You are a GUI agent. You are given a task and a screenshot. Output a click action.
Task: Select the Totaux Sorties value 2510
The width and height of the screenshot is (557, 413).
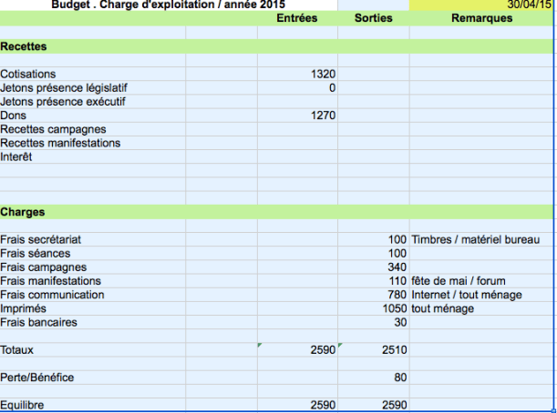click(394, 349)
